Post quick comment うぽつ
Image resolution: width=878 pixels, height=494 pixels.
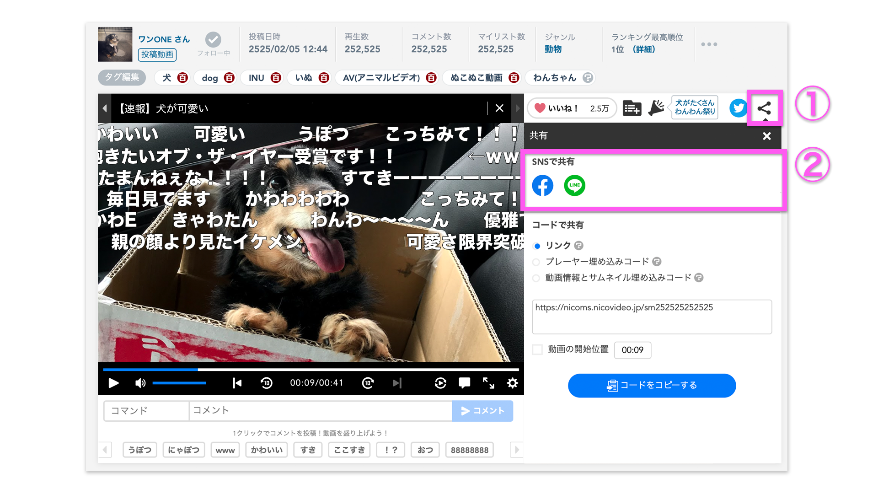tap(140, 450)
